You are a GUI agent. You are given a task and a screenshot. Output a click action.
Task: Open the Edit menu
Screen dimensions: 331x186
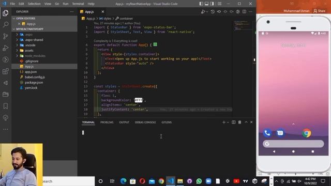click(x=21, y=4)
